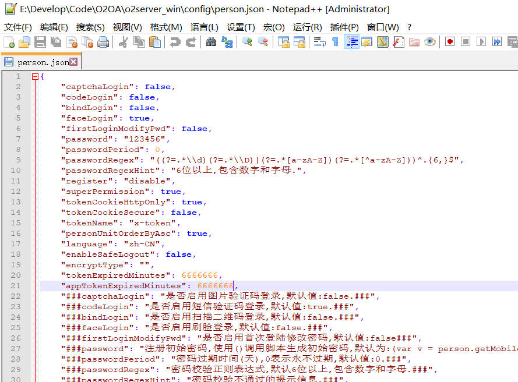The width and height of the screenshot is (518, 382).
Task: Click the Print icon in toolbar
Action: [103, 42]
